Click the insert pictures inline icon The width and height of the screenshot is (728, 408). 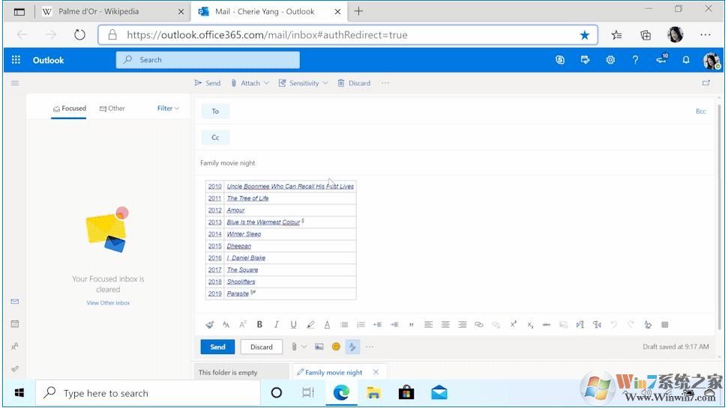(319, 347)
